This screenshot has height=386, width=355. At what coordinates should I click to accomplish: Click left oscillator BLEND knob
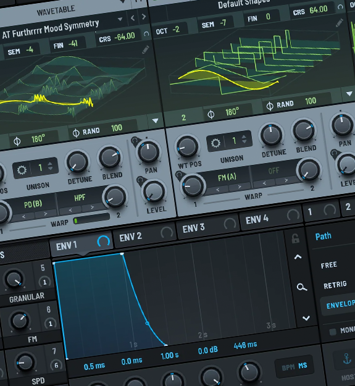tap(109, 157)
